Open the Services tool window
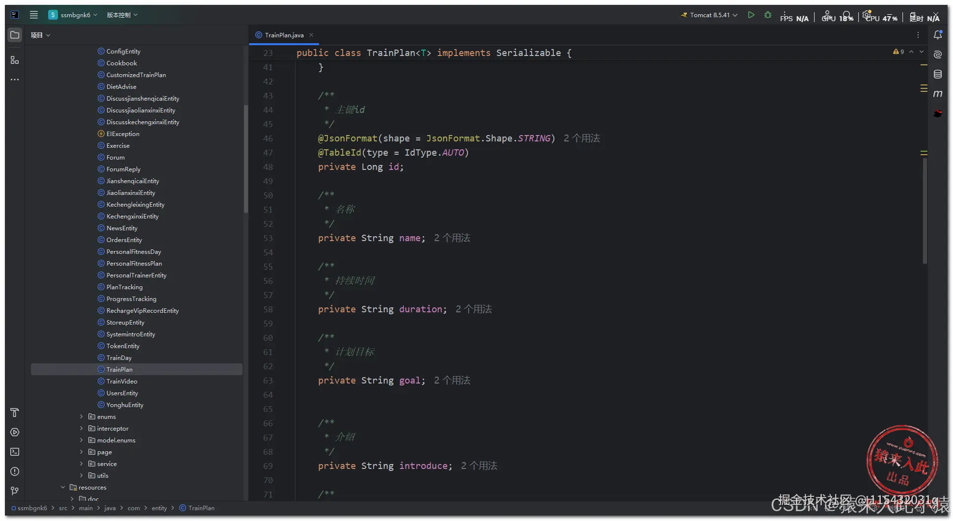This screenshot has height=521, width=953. [15, 432]
